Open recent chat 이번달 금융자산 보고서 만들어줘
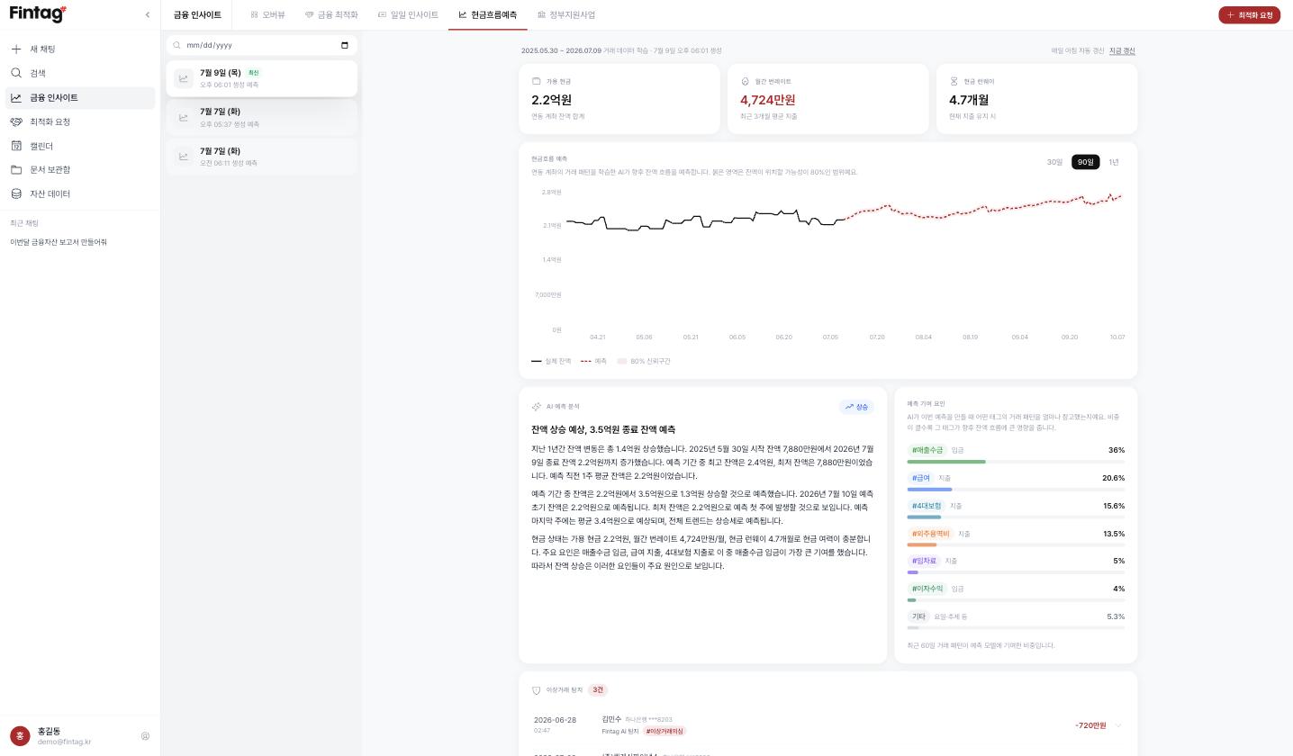 [x=59, y=242]
